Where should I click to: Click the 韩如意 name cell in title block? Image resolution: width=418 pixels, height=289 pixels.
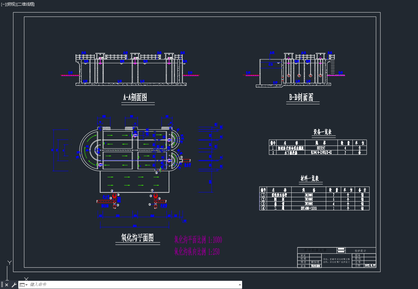315,262
